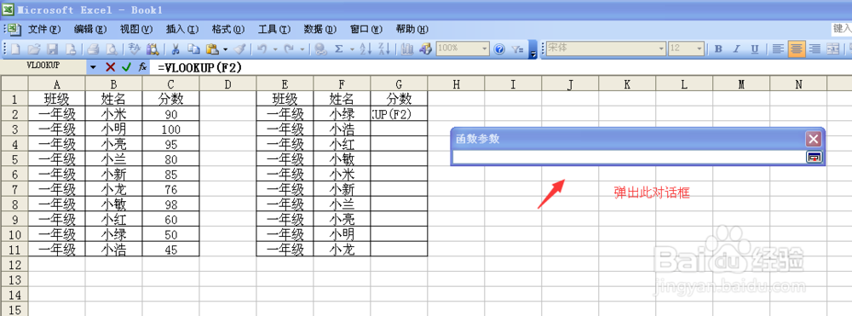The height and width of the screenshot is (316, 852).
Task: Open the 视图(V) menu
Action: pyautogui.click(x=136, y=29)
